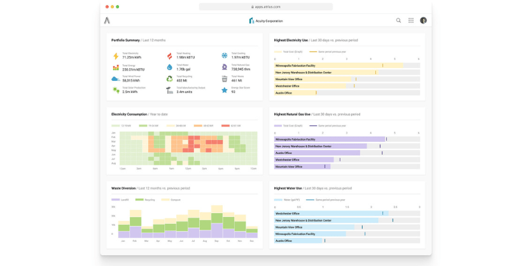Select the Total Recycling arrows icon
Image resolution: width=532 pixels, height=266 pixels.
coord(169,79)
